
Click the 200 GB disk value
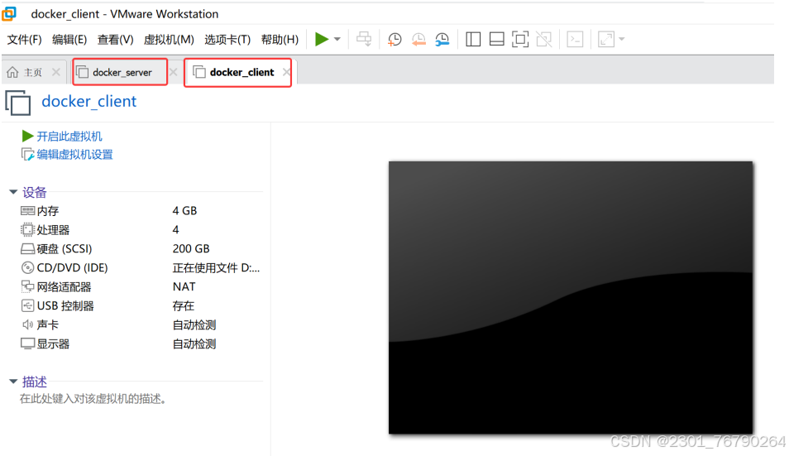pyautogui.click(x=191, y=248)
